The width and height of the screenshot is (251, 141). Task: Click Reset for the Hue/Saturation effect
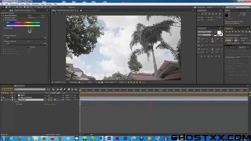pos(29,16)
